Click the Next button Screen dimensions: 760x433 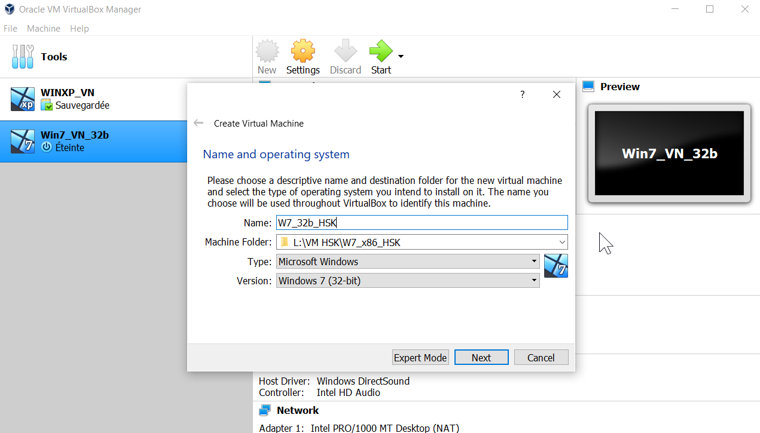pos(481,358)
